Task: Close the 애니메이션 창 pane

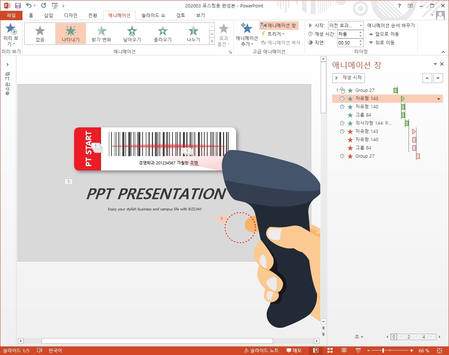Action: pyautogui.click(x=442, y=64)
